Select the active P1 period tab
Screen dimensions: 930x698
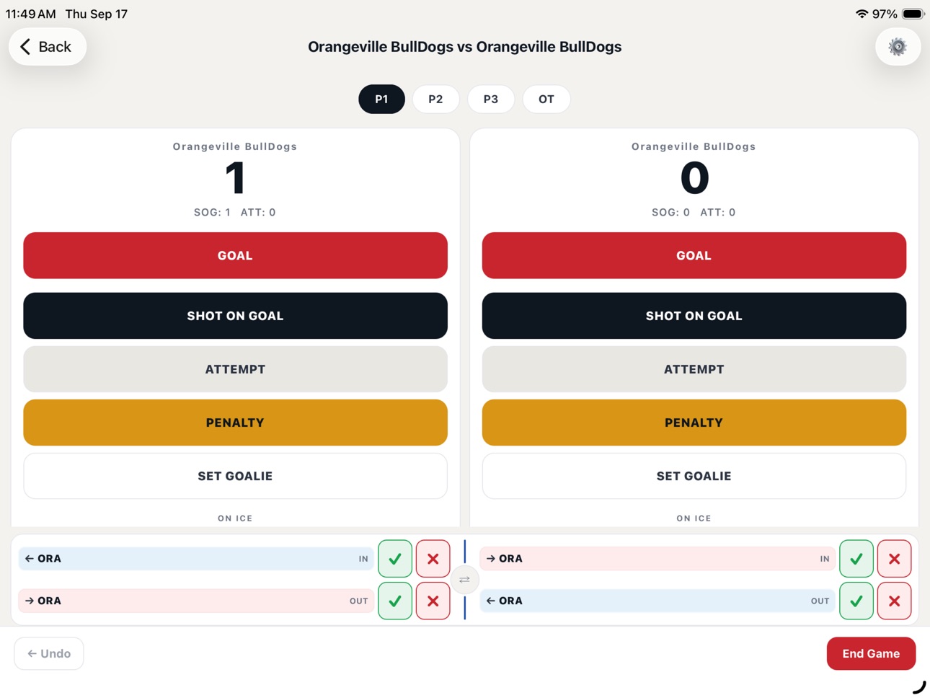[381, 99]
